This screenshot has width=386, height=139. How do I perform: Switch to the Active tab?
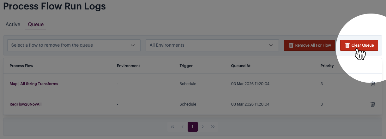coord(13,25)
